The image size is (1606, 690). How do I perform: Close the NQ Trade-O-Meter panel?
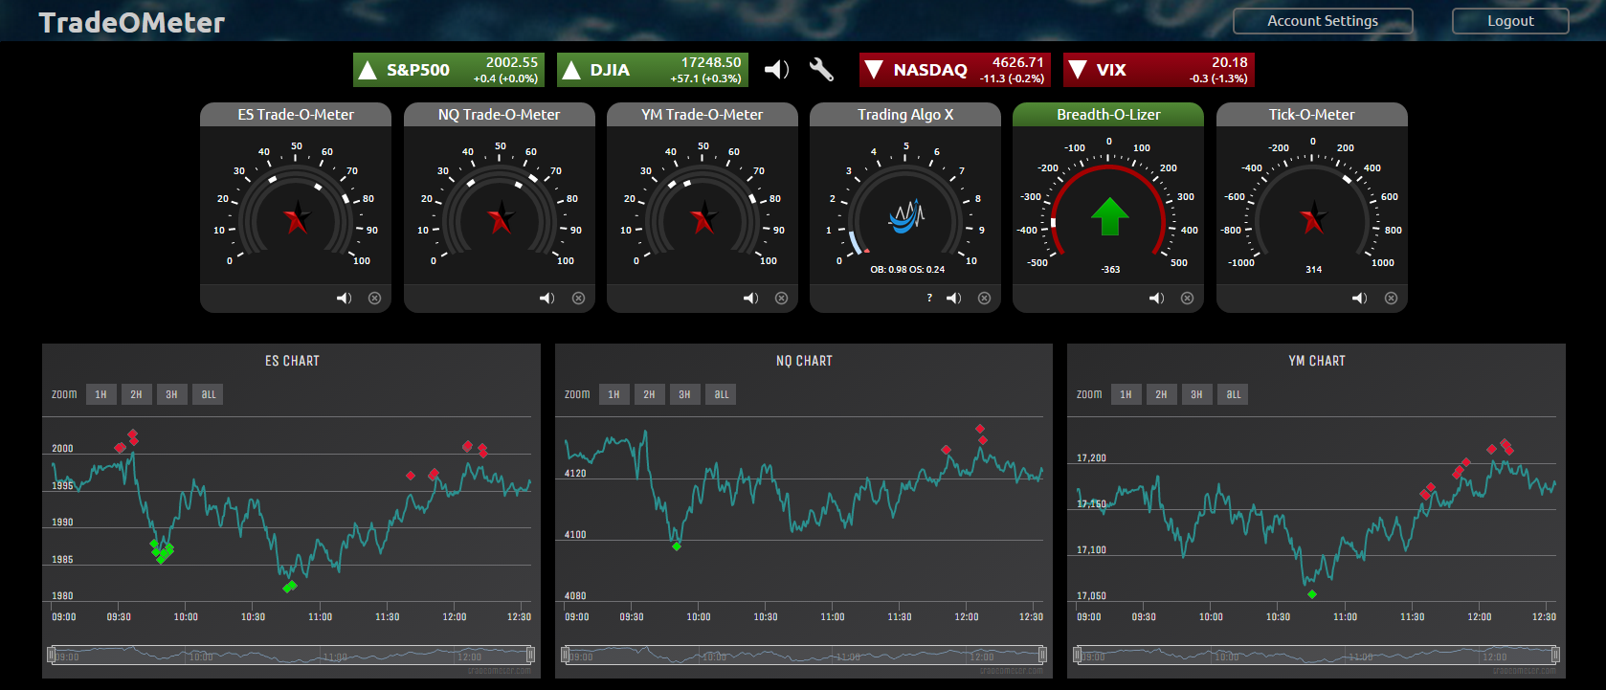tap(578, 299)
